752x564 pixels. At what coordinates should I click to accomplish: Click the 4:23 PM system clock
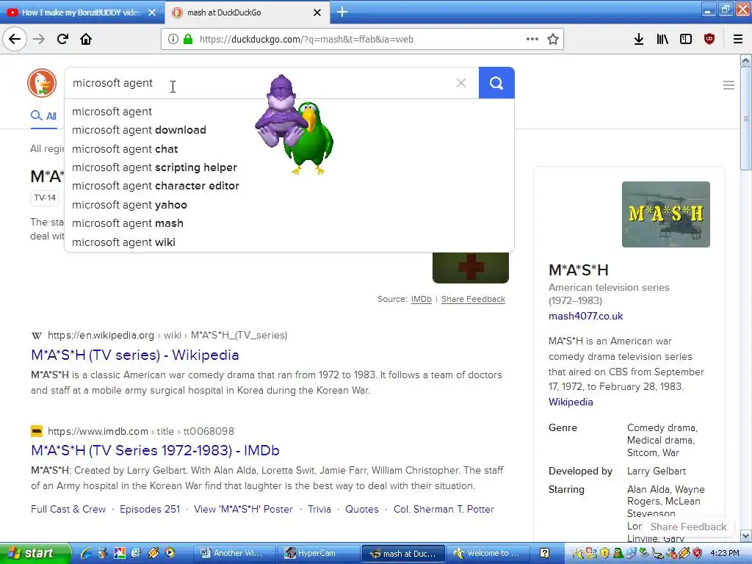pyautogui.click(x=725, y=554)
